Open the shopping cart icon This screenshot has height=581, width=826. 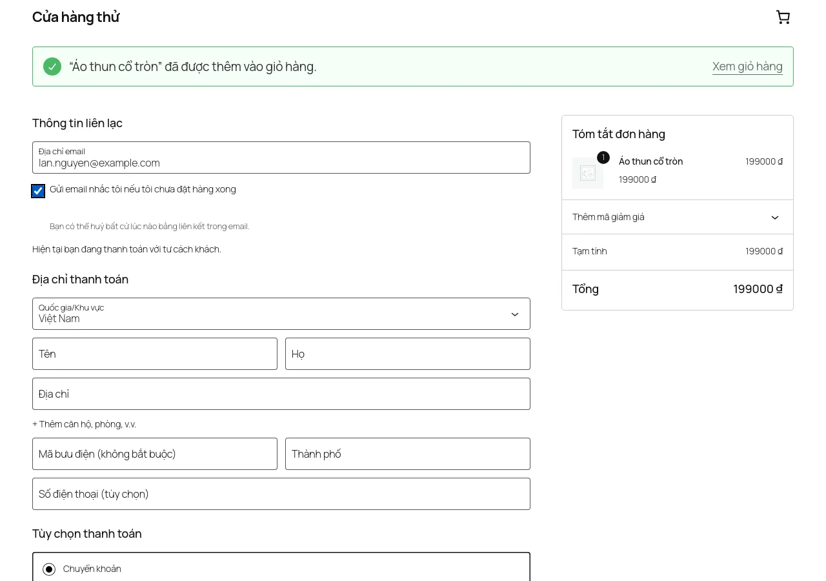click(x=783, y=17)
